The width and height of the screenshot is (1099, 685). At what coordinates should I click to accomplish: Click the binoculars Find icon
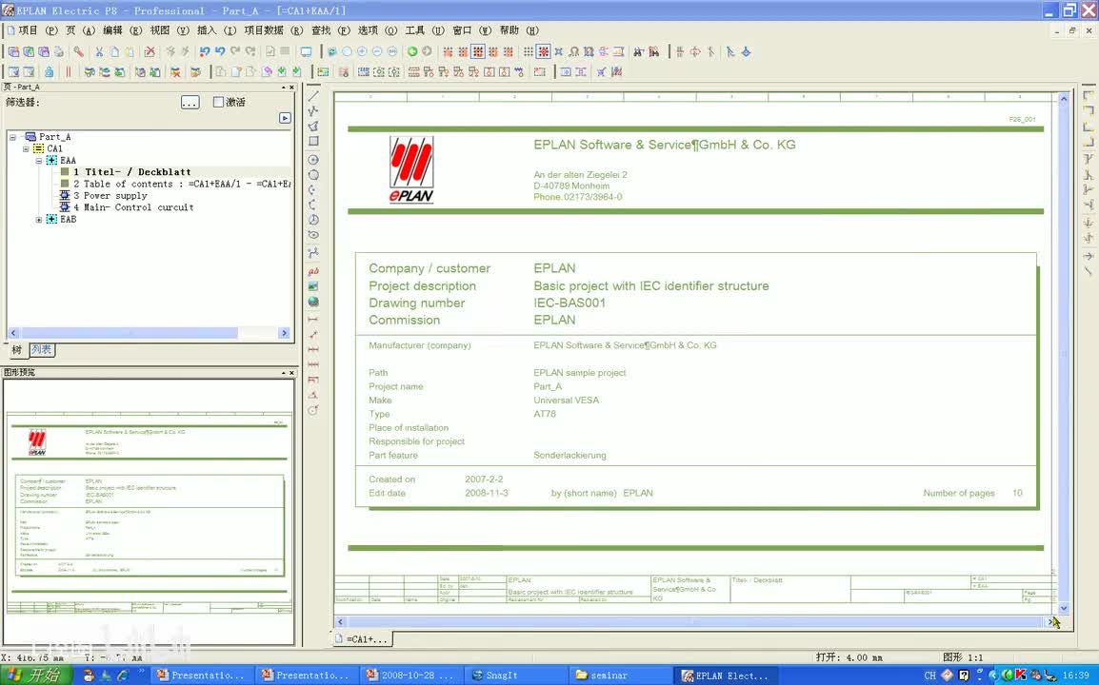click(638, 51)
